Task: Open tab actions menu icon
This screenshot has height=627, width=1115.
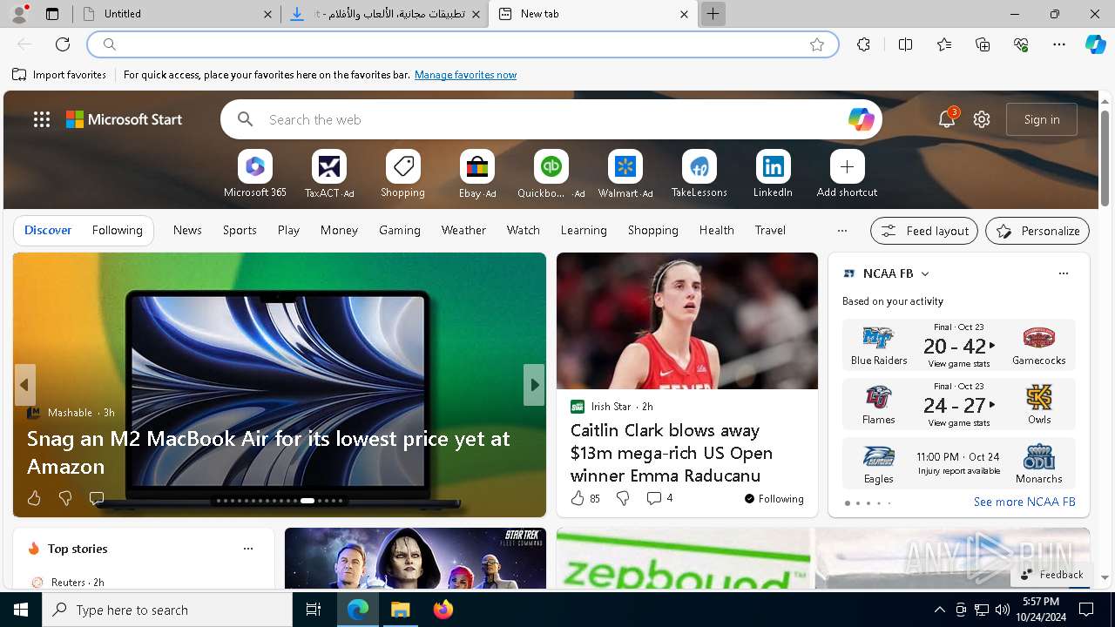Action: click(52, 14)
